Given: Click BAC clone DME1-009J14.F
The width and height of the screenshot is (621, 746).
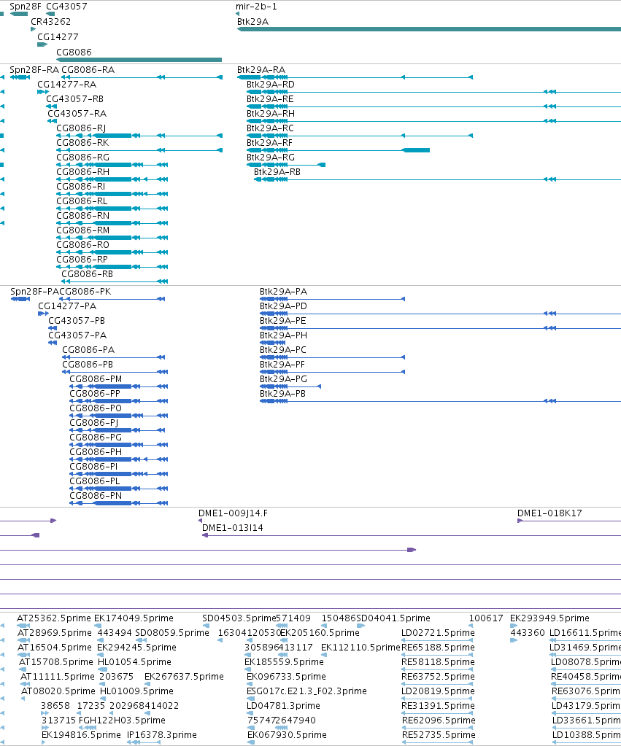Looking at the screenshot, I should tap(233, 513).
